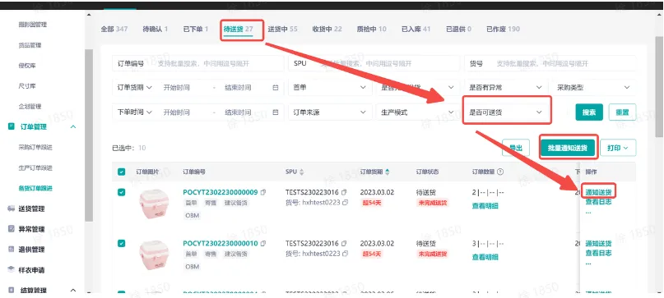Switch to the 送货中 55 tab
This screenshot has width=664, height=298.
click(282, 30)
